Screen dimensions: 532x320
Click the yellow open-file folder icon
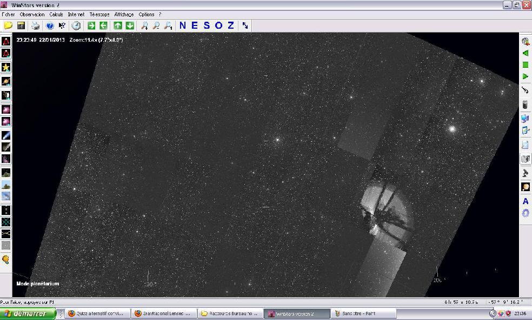(x=9, y=25)
